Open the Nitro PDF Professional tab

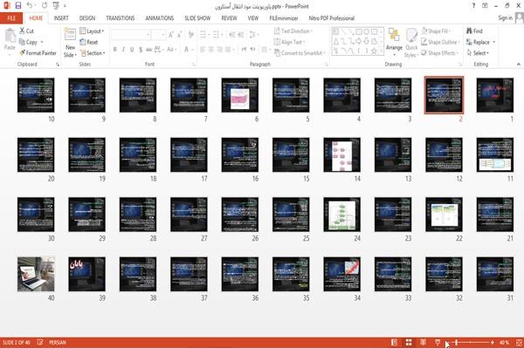pyautogui.click(x=332, y=18)
